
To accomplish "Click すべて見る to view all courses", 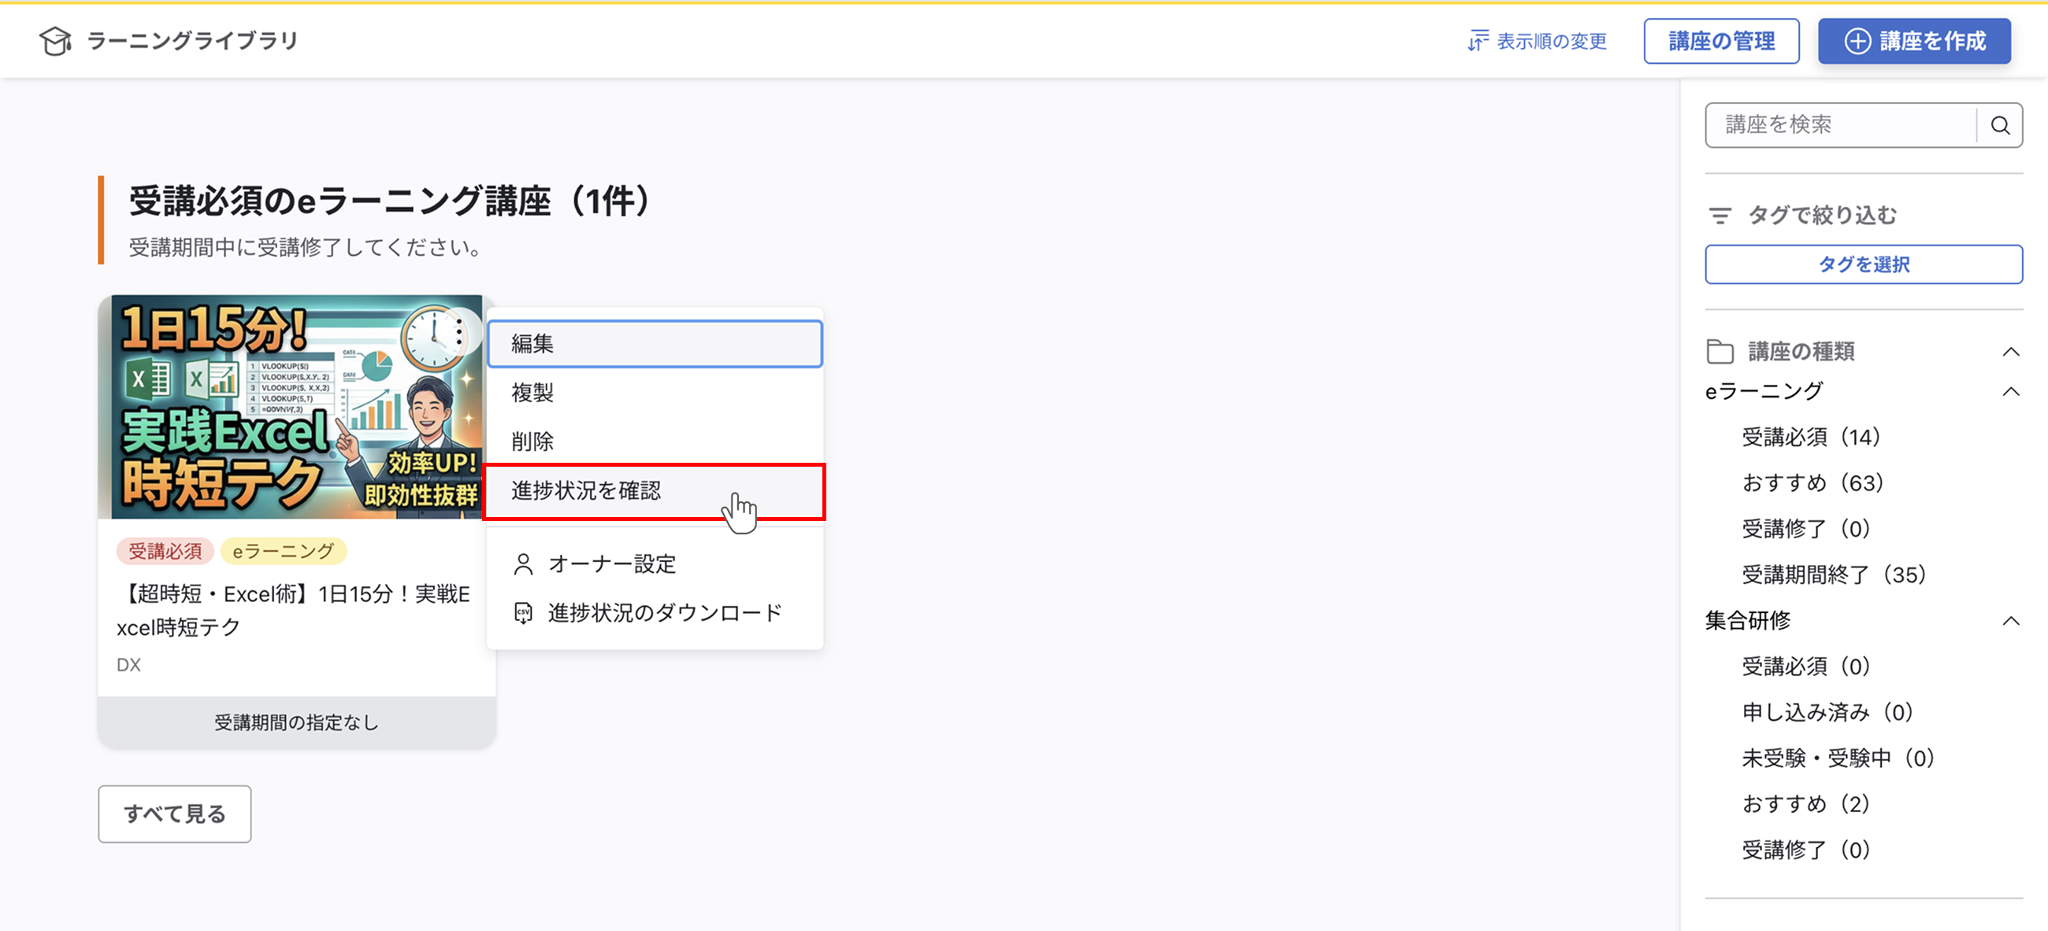I will [174, 814].
